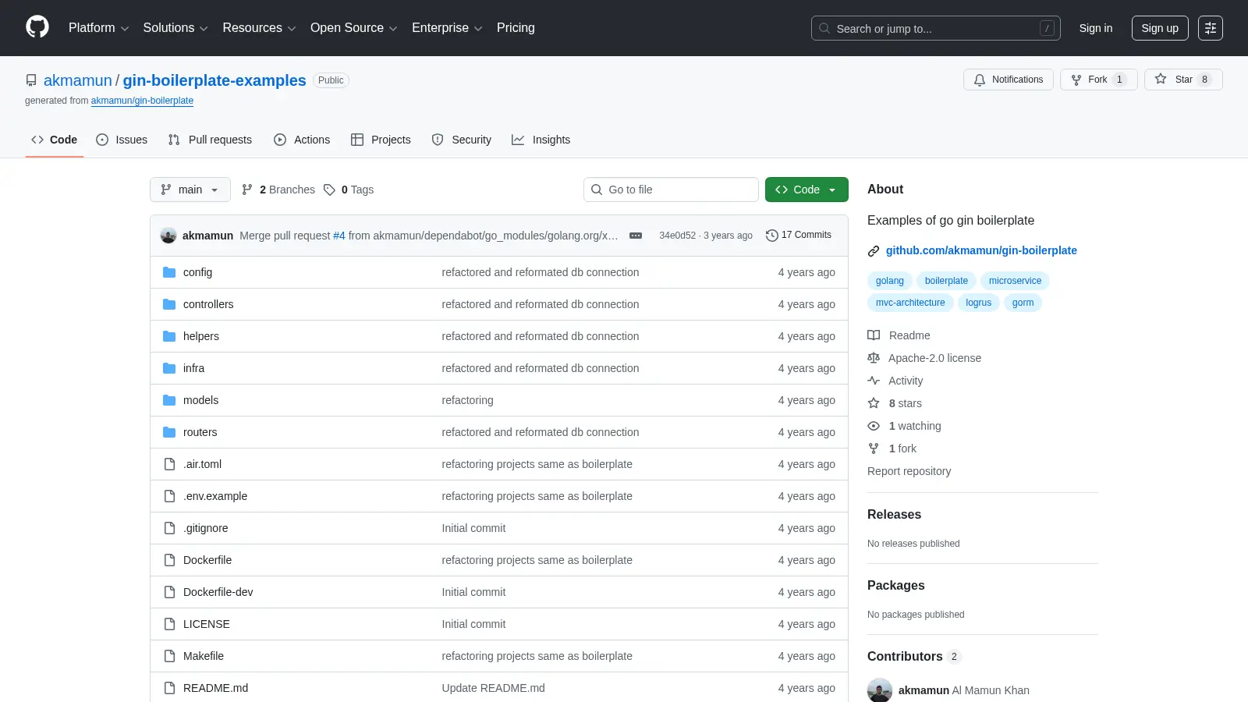This screenshot has height=702, width=1248.
Task: Click the file icon beside Makefile
Action: click(x=169, y=656)
